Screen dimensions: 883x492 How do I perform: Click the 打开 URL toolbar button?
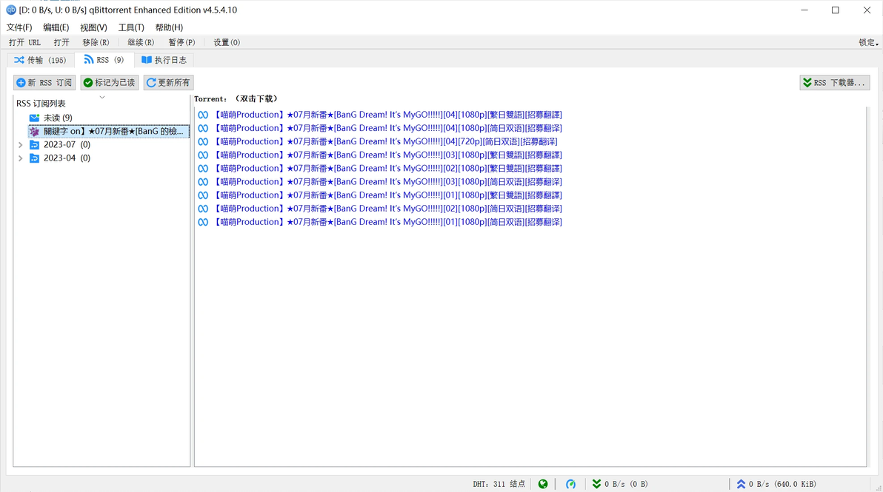pos(24,42)
